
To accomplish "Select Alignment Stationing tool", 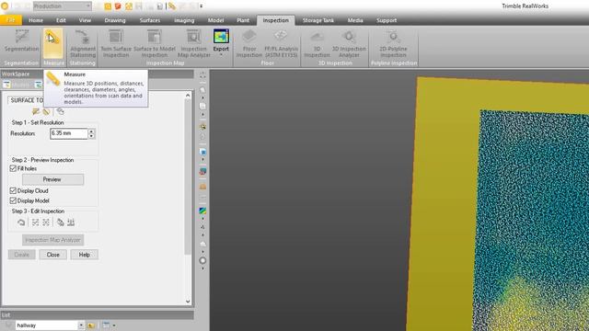I will pos(83,44).
